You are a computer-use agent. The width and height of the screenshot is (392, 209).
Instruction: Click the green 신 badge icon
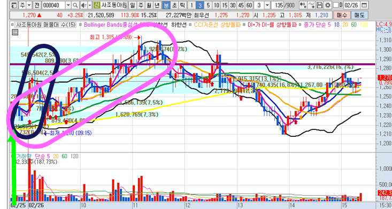pos(97,5)
